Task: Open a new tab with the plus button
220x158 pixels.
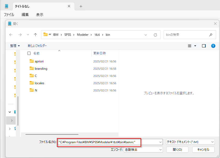Action: click(x=81, y=6)
